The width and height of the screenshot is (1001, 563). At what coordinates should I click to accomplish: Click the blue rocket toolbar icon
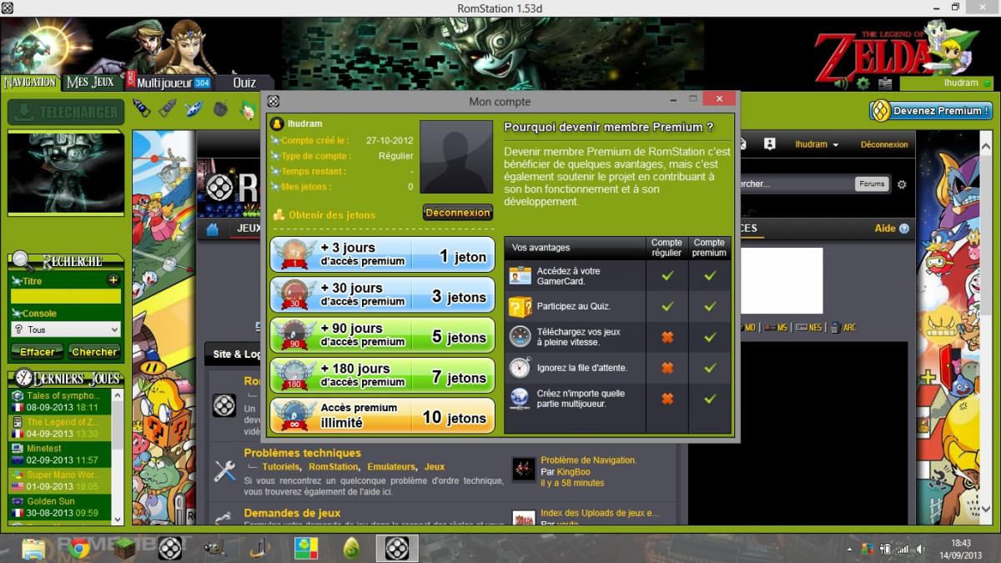[x=141, y=108]
